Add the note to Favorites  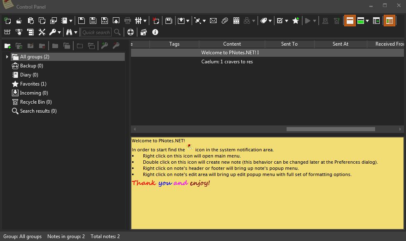[296, 21]
